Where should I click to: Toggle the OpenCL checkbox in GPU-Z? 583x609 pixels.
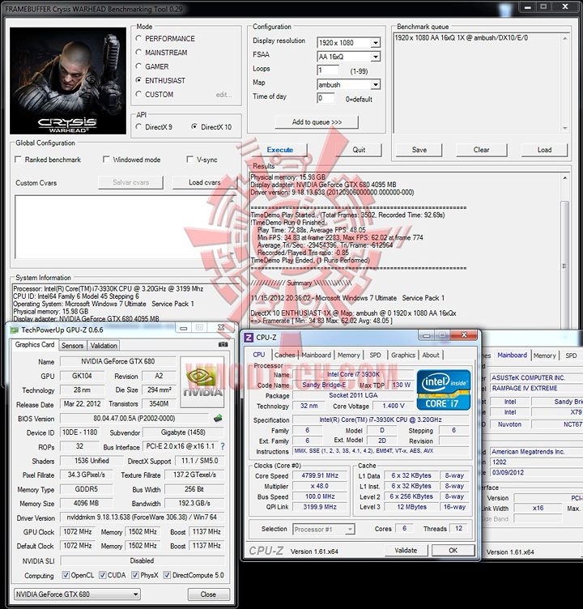pos(66,575)
